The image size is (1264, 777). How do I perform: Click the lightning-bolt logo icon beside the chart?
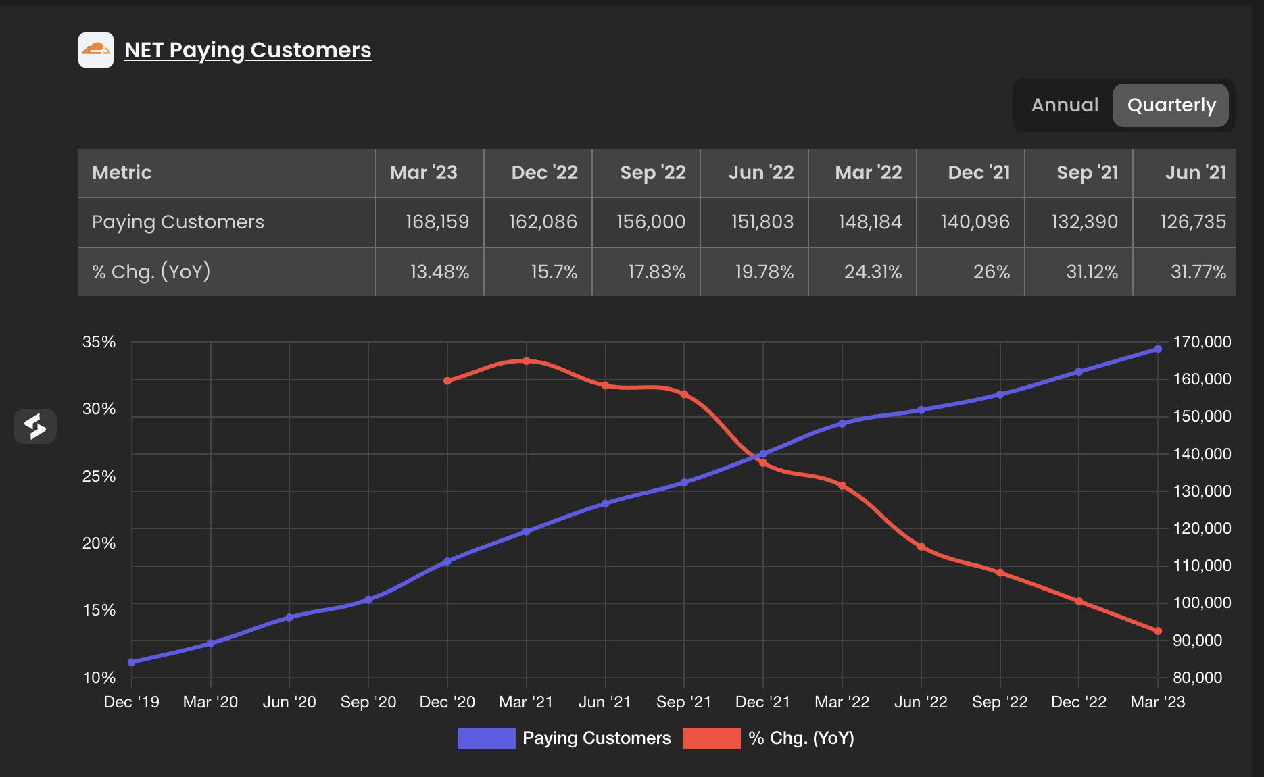pos(35,426)
